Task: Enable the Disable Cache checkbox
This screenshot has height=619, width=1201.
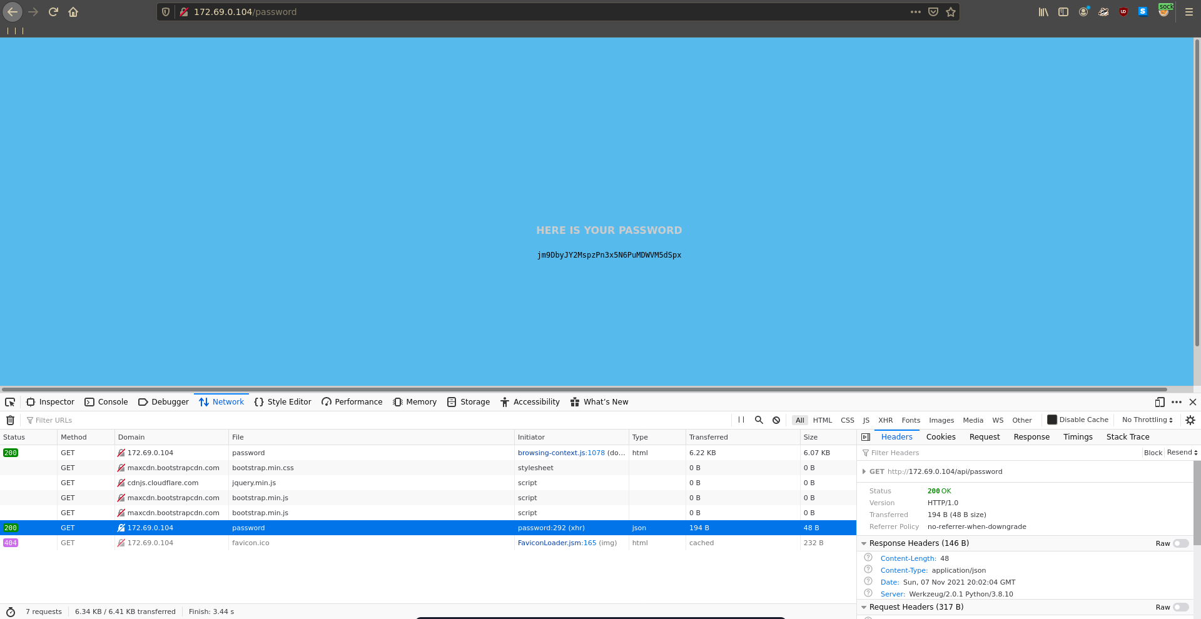Action: pyautogui.click(x=1052, y=420)
